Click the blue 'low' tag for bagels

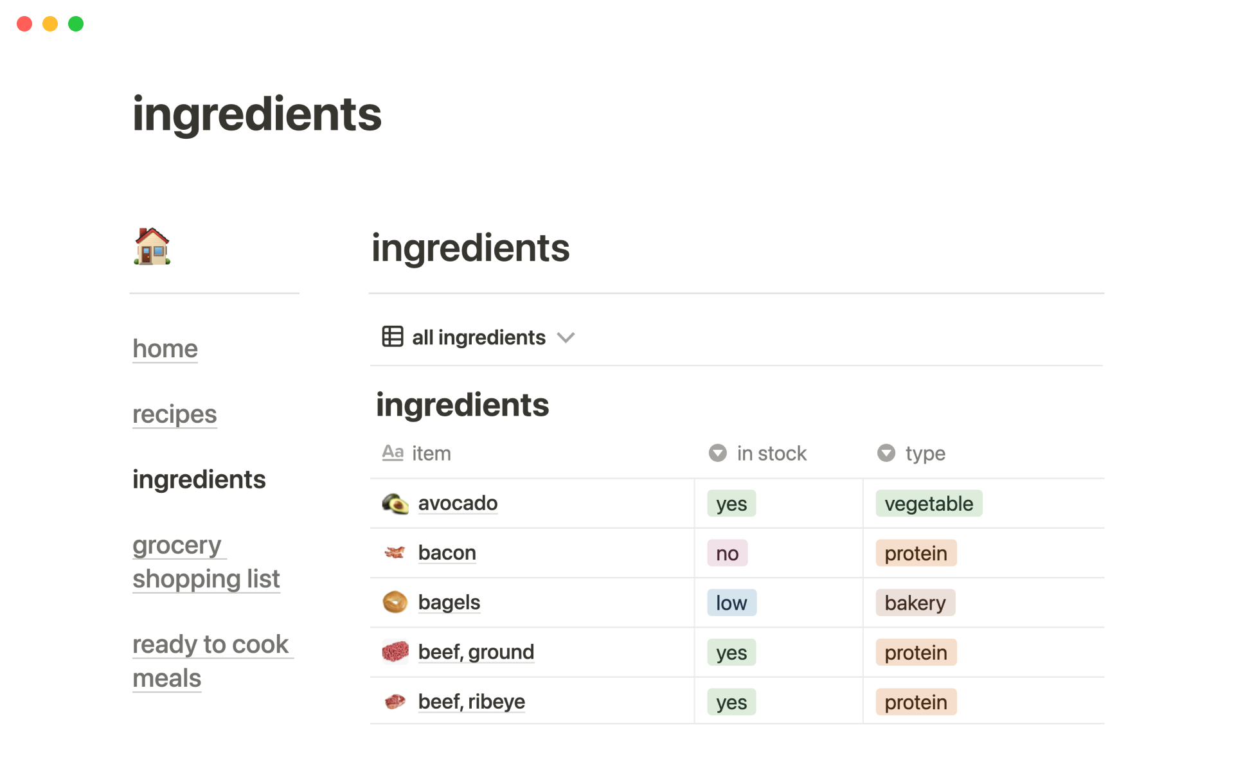pyautogui.click(x=731, y=603)
